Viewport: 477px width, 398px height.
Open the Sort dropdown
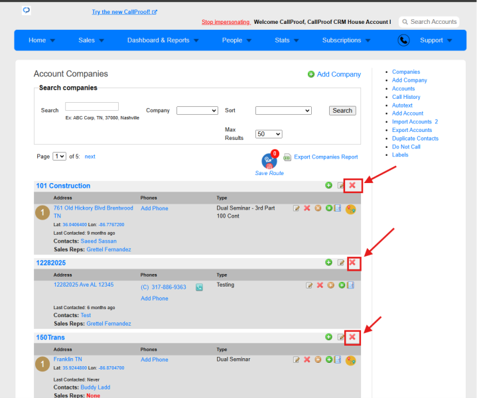pos(283,111)
